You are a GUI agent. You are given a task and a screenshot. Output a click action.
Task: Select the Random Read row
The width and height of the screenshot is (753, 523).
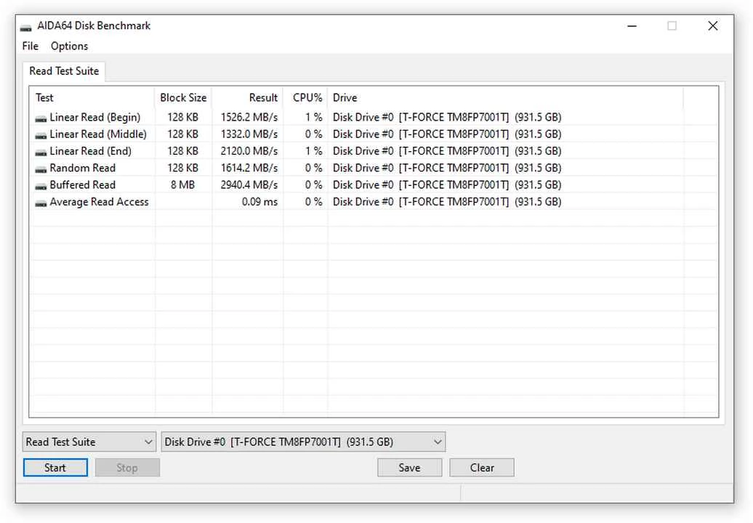coord(374,168)
